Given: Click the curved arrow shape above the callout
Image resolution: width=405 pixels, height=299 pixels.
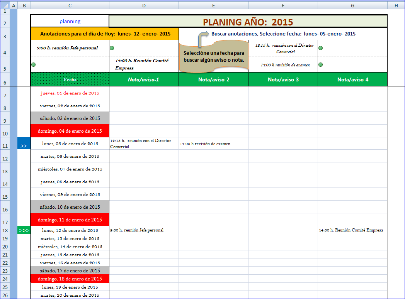Looking at the screenshot, I should (203, 39).
